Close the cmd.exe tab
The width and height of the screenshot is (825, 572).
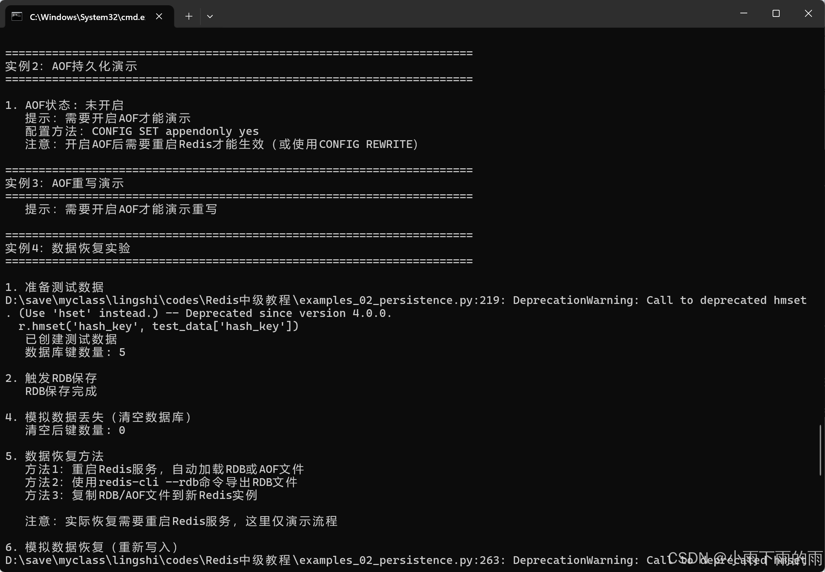[x=159, y=17]
